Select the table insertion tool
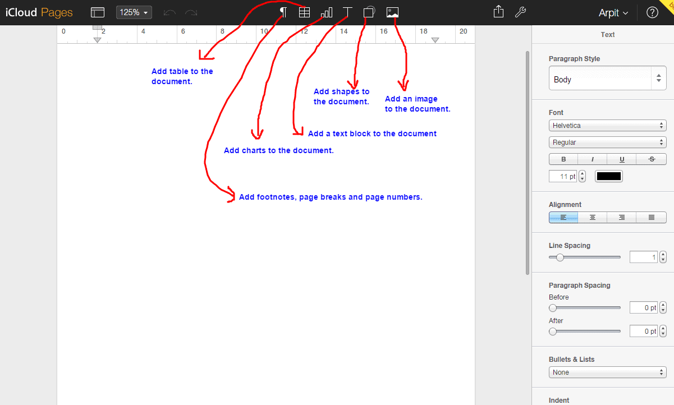Viewport: 674px width, 405px height. 304,12
